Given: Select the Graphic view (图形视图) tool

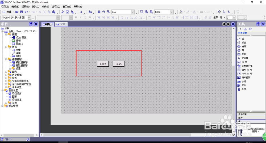Looking at the screenshot, I should tap(244, 77).
